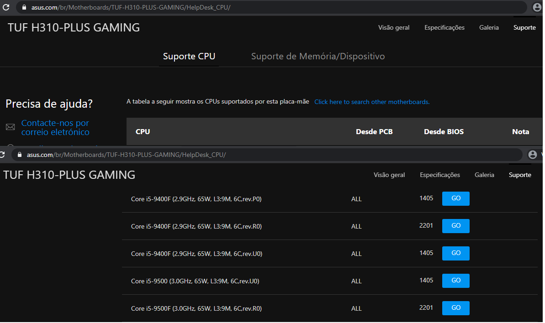Image resolution: width=545 pixels, height=323 pixels.
Task: Click BIOS 1405 in the i5-9400F rev.U0 row
Action: (426, 253)
